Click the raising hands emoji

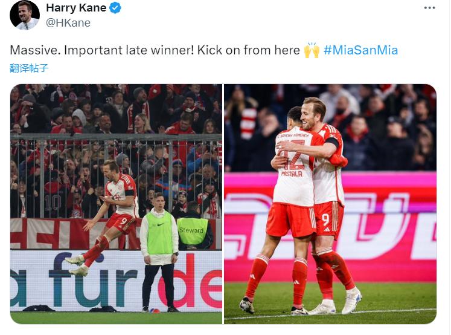pos(312,50)
